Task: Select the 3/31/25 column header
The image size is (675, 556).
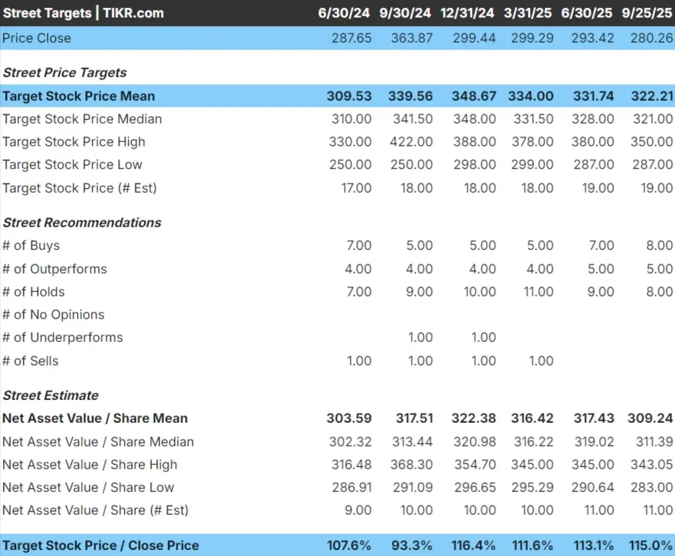Action: tap(528, 13)
